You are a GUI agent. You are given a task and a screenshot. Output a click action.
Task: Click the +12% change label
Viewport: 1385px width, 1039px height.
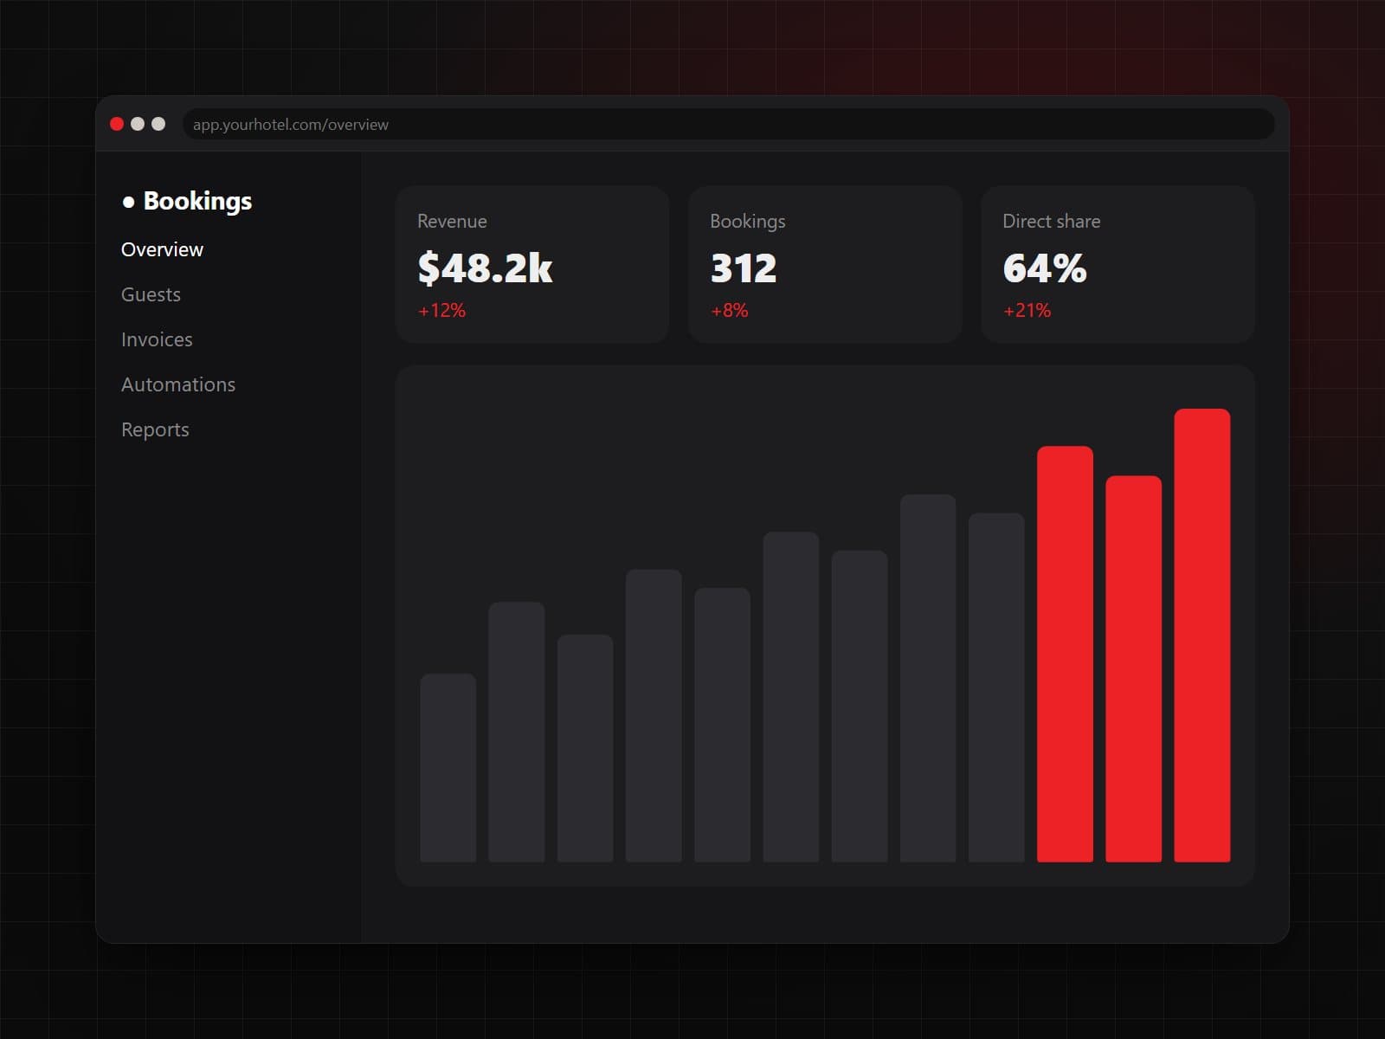coord(441,310)
